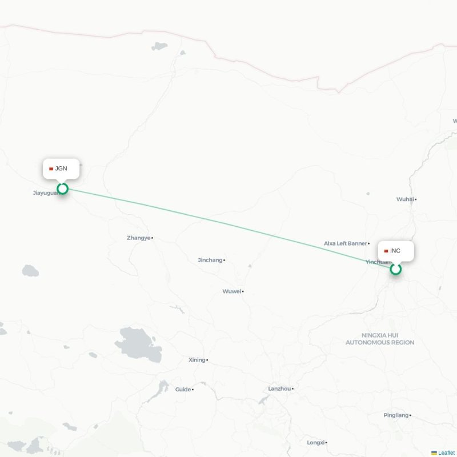Click the Ukraine flag icon beside Leaflet
Screen dimensions: 457x457
coord(434,452)
